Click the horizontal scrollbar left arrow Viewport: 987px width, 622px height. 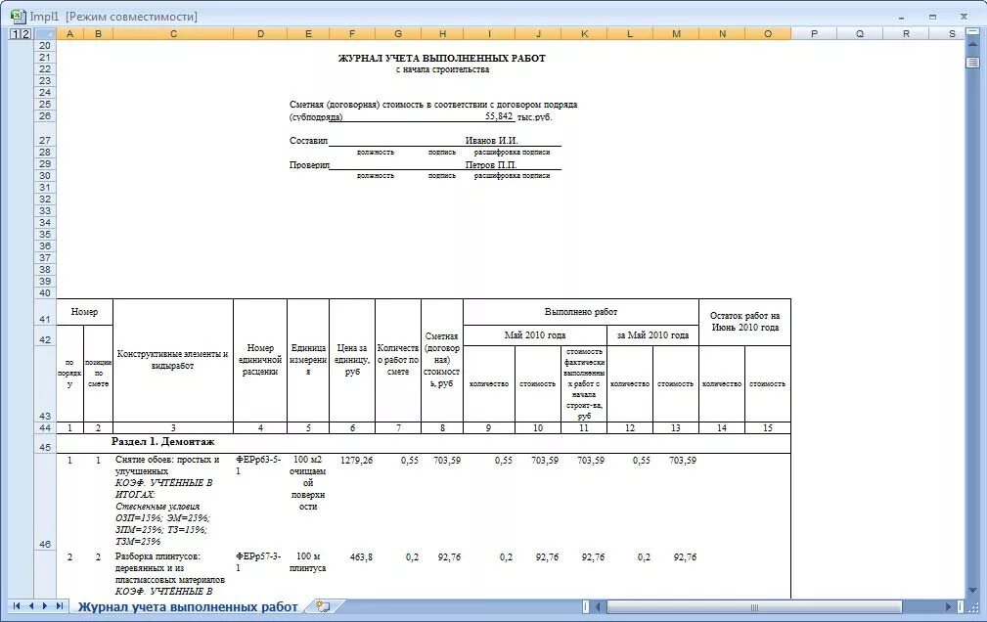click(x=598, y=607)
